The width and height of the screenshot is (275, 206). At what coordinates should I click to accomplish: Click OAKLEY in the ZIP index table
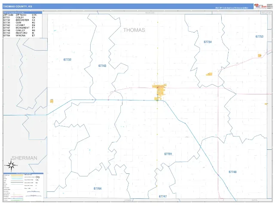click(20, 30)
